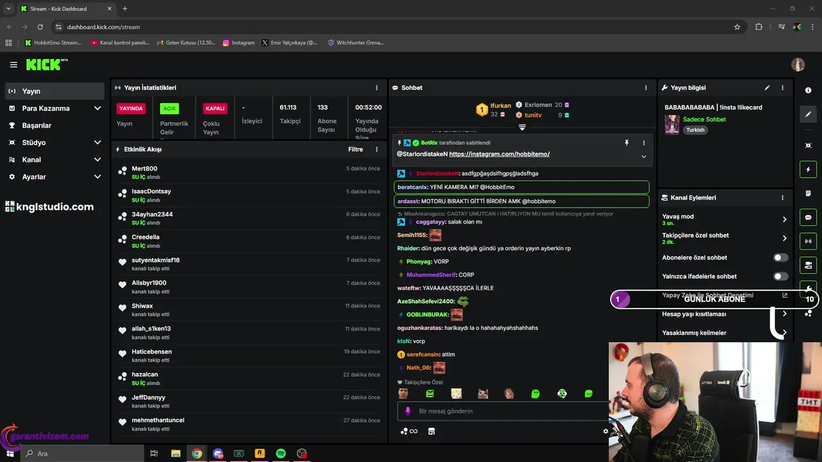Click the taskbar search box Ara
This screenshot has height=462, width=822.
pyautogui.click(x=82, y=454)
